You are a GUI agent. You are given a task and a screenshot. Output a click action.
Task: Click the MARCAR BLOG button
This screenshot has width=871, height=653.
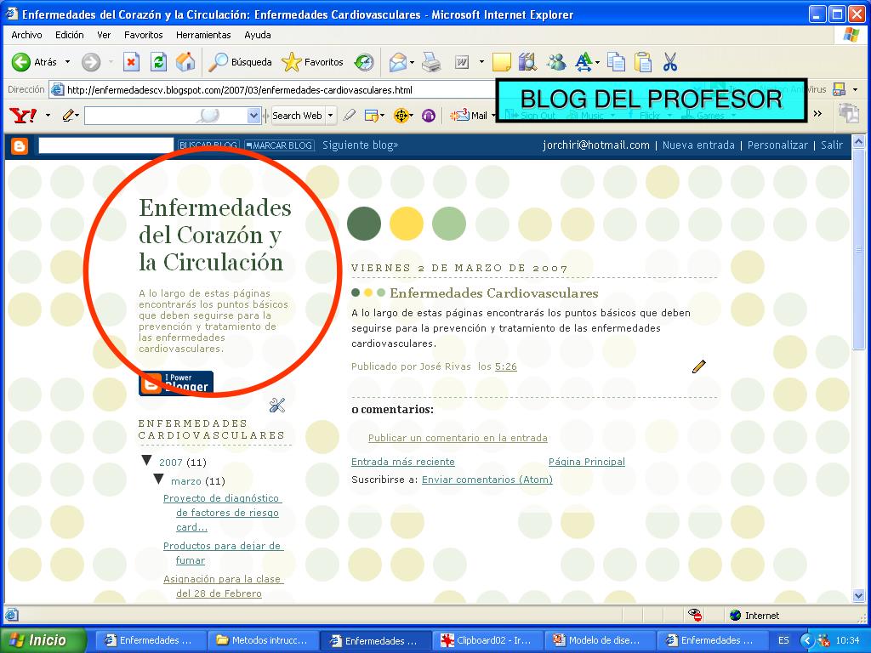[x=279, y=145]
